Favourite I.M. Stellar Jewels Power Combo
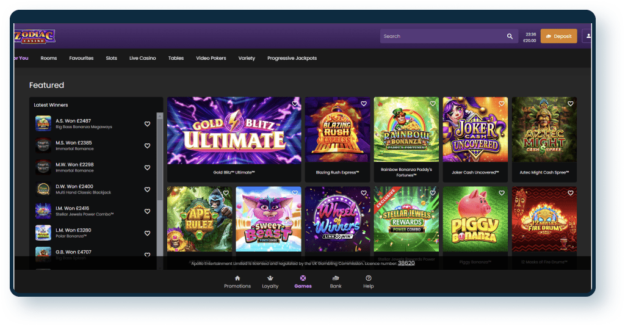The height and width of the screenshot is (326, 625). tap(147, 212)
